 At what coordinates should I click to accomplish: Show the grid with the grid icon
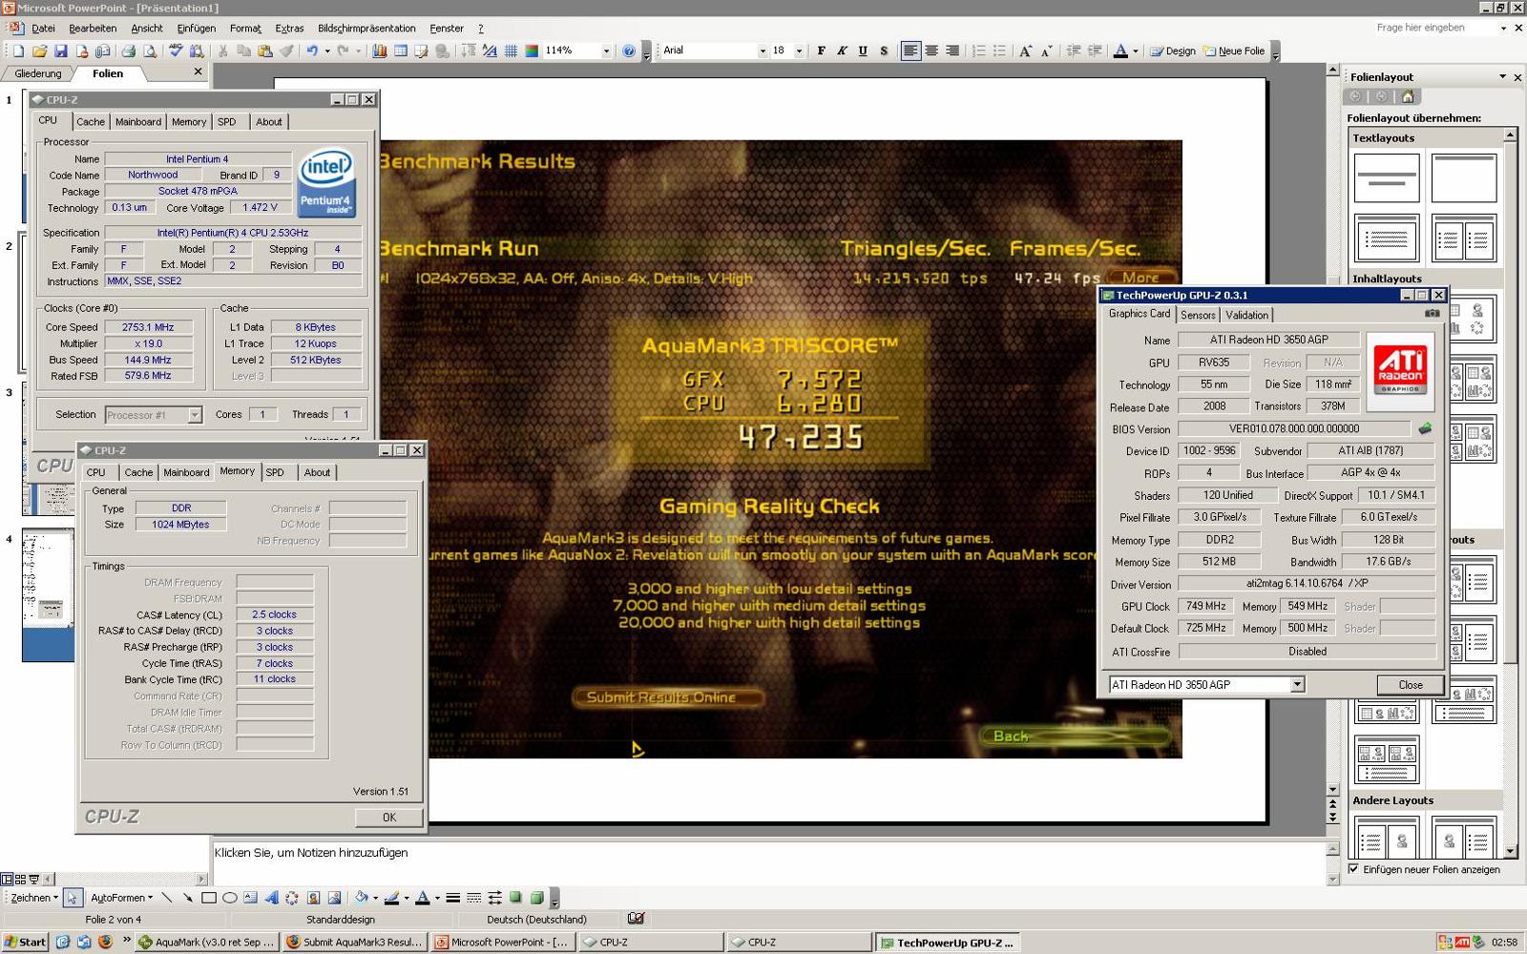click(511, 52)
